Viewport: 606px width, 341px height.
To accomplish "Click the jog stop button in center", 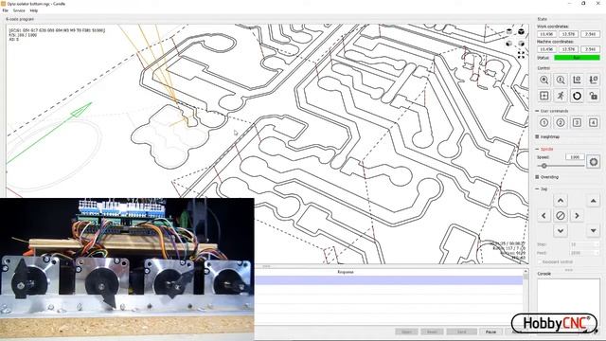I will pos(561,216).
